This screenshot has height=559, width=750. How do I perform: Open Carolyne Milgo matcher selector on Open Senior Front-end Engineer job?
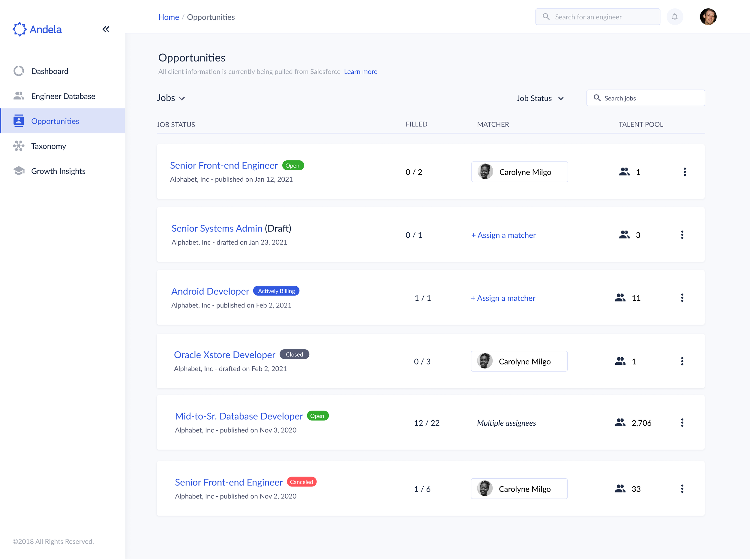[519, 172]
